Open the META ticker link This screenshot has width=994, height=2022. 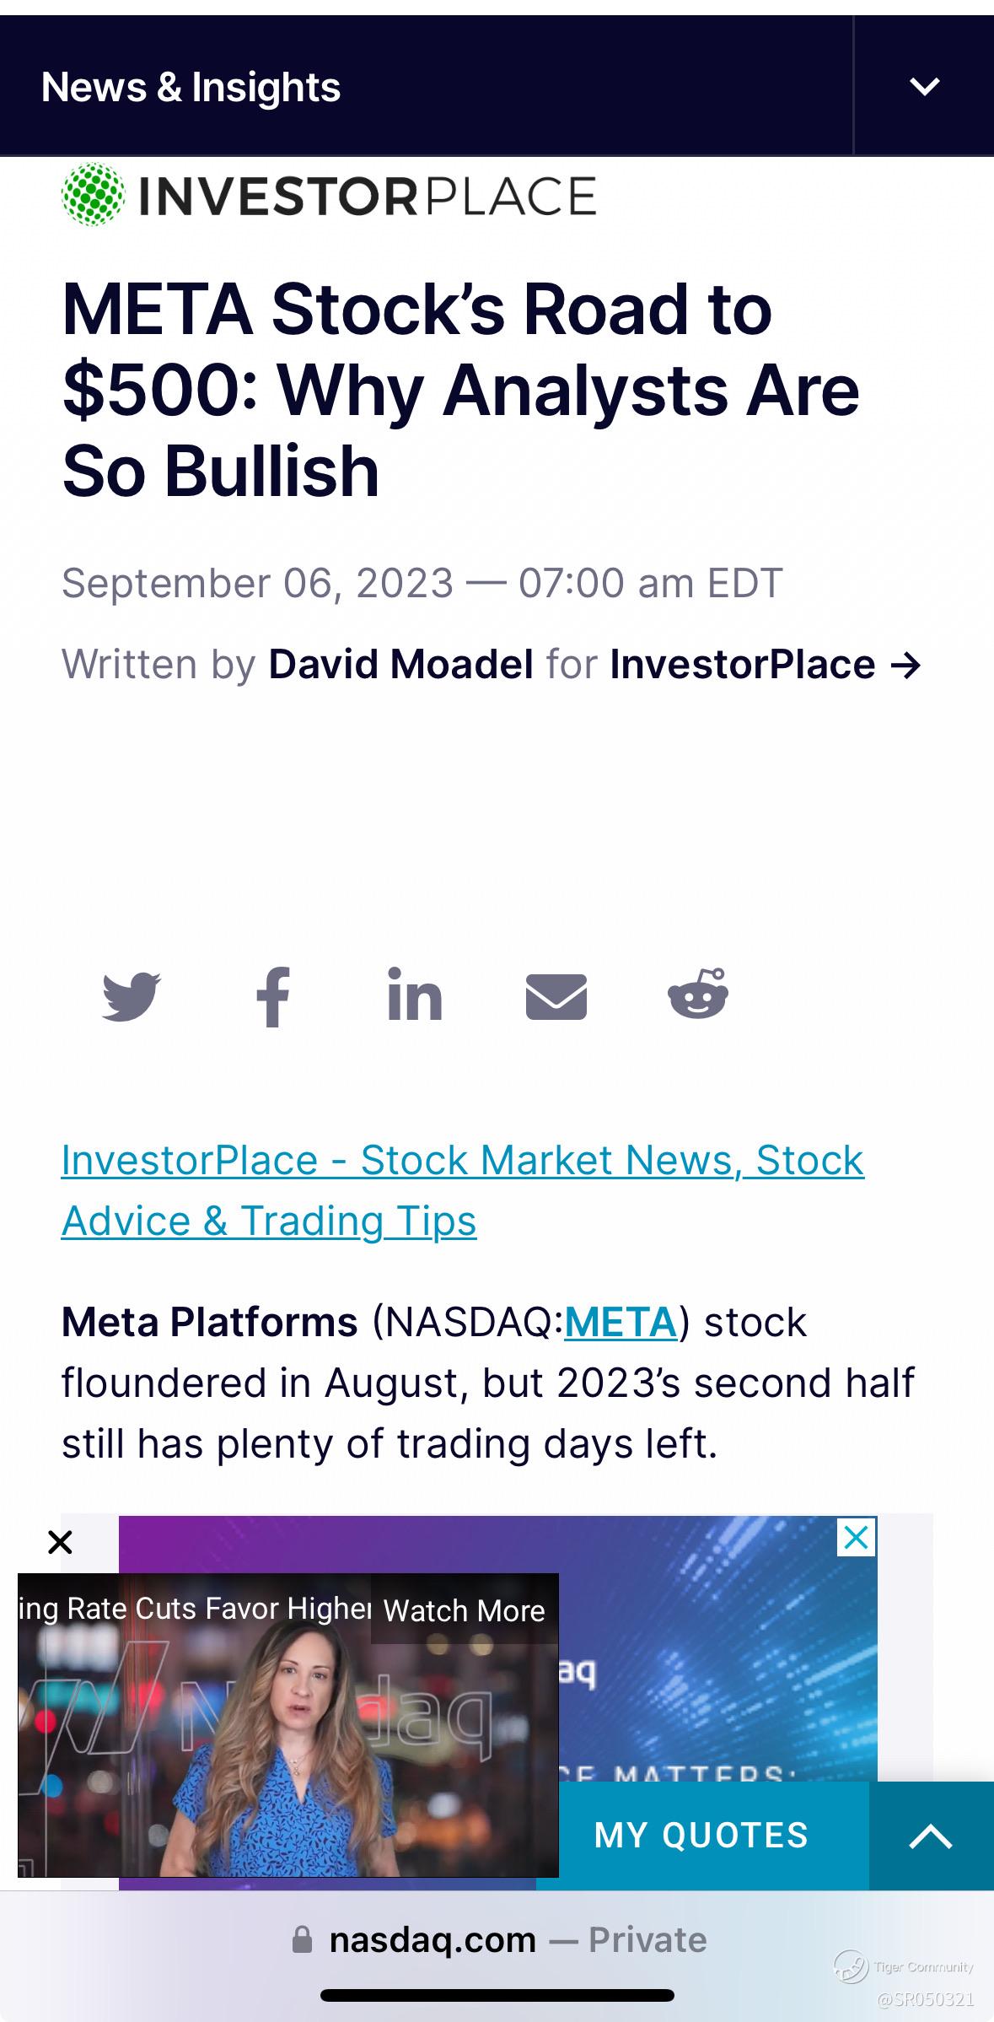point(621,1322)
